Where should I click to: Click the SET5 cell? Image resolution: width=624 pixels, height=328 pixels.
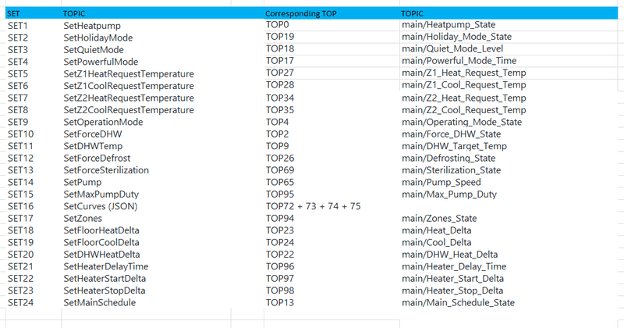[x=18, y=73]
